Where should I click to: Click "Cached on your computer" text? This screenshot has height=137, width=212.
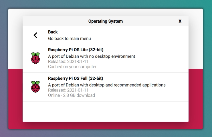[72, 67]
